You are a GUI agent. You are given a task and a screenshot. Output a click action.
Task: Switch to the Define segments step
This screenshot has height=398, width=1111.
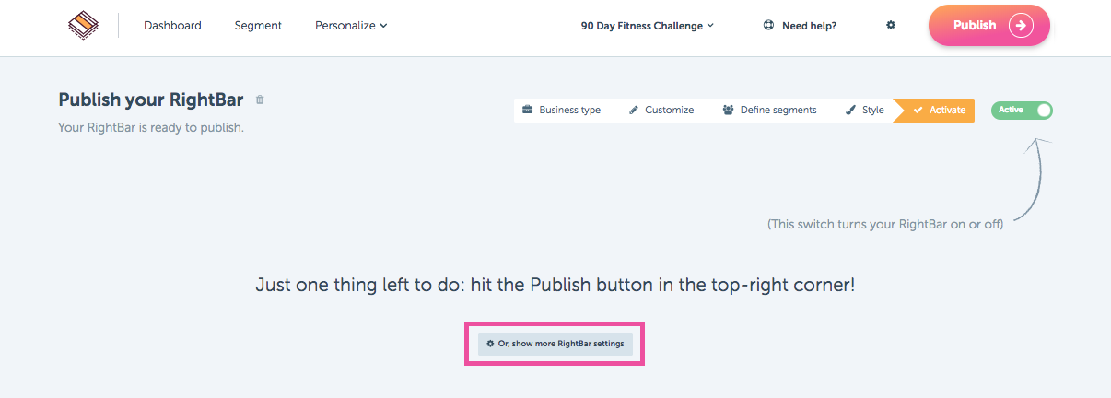click(x=769, y=110)
